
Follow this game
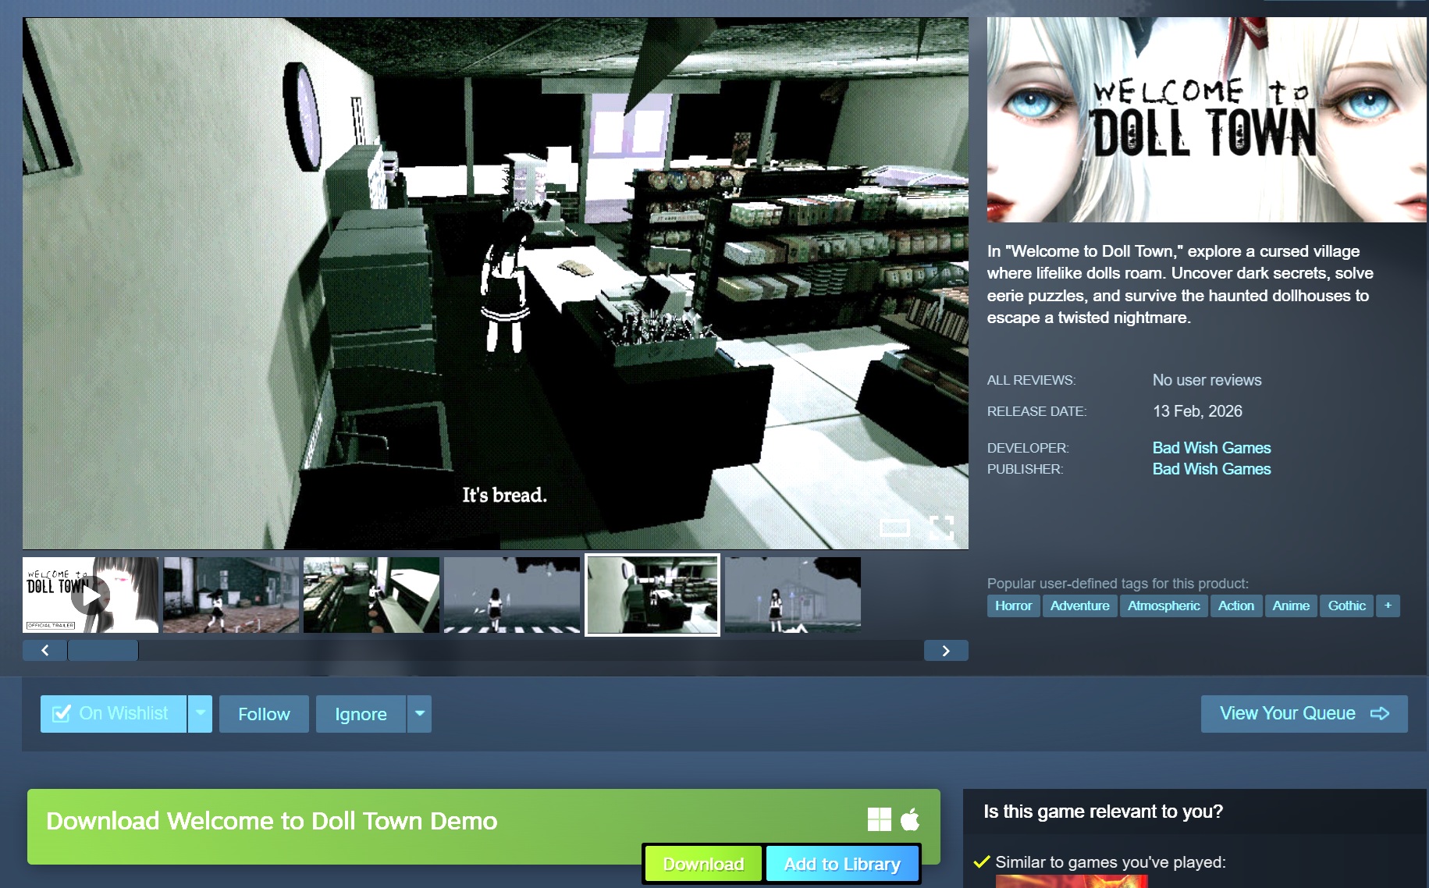pyautogui.click(x=264, y=714)
